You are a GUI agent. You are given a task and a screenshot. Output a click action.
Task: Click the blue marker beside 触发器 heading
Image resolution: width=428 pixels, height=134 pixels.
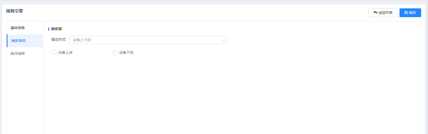click(49, 29)
